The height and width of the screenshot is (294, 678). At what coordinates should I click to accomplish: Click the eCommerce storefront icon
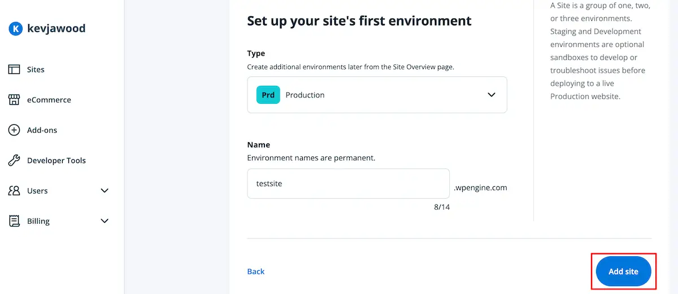14,100
